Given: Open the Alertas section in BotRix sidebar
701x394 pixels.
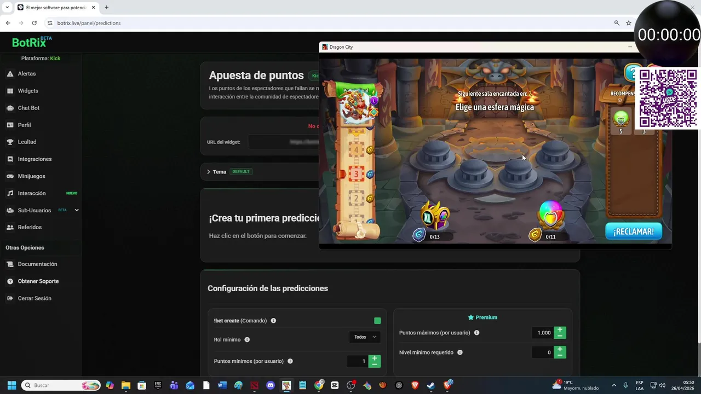Looking at the screenshot, I should 27,73.
